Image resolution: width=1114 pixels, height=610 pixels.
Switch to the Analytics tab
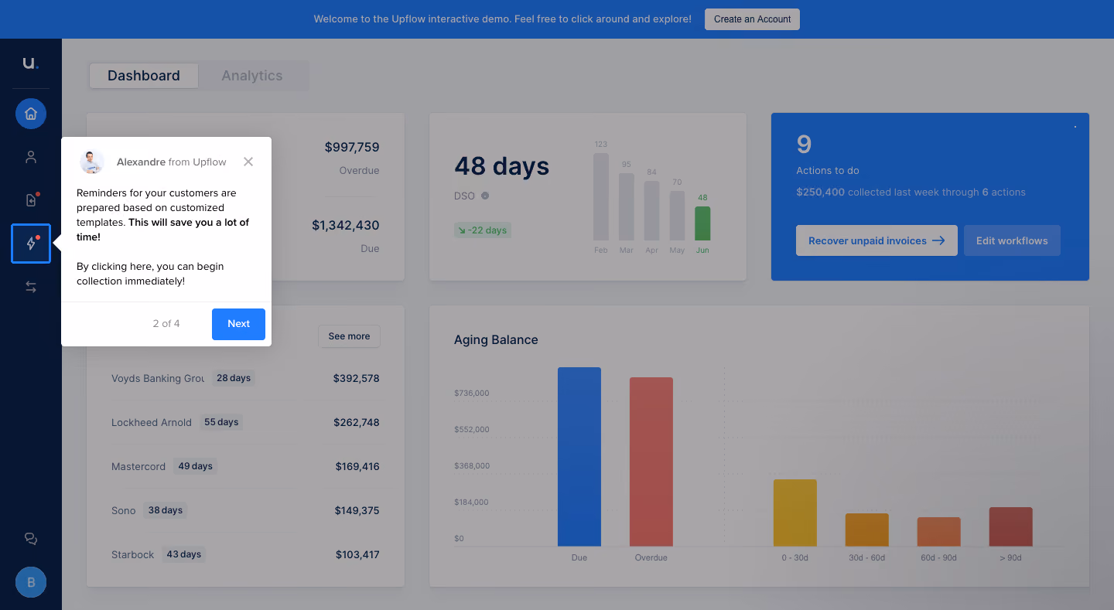point(252,76)
